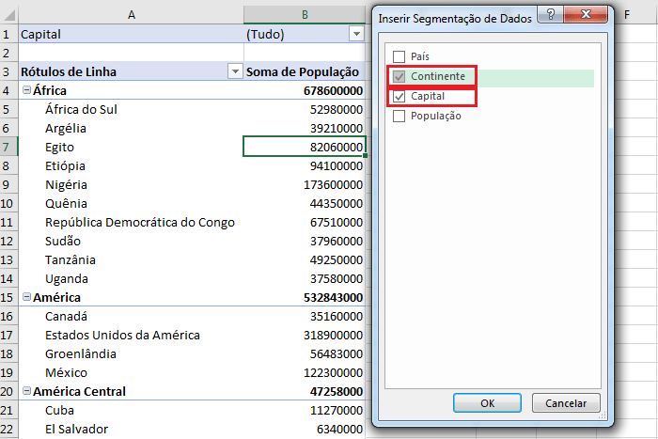Screen dimensions: 658x439
Task: Enable the População checkbox
Action: (399, 117)
